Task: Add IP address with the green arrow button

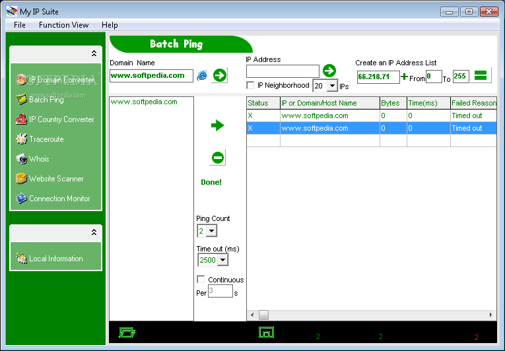Action: click(x=329, y=71)
